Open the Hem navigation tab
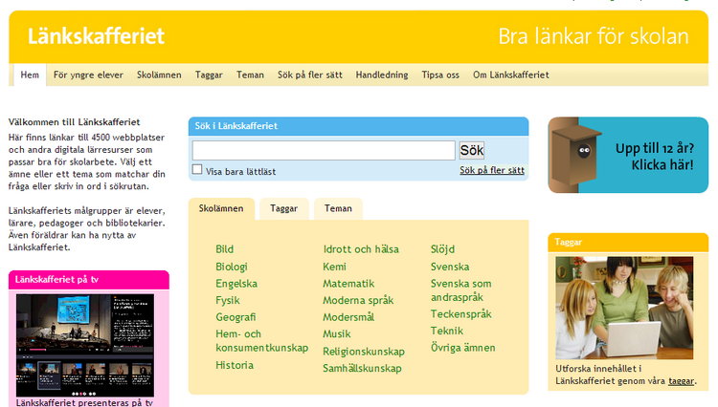 30,75
